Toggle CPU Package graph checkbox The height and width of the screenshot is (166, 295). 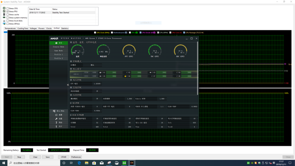pyautogui.click(x=184, y=33)
